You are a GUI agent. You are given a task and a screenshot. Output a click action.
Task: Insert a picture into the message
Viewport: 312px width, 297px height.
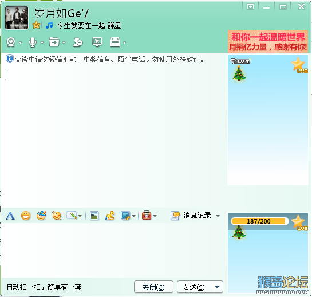click(94, 216)
